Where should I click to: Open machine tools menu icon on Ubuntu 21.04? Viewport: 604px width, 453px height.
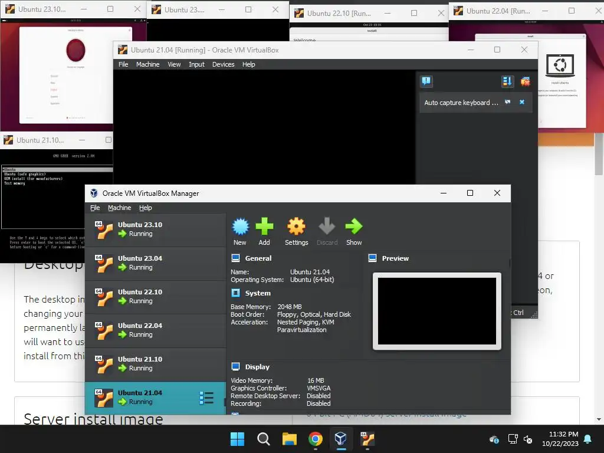(206, 398)
